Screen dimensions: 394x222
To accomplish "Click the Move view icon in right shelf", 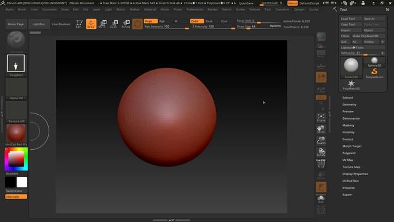I will 321,129.
